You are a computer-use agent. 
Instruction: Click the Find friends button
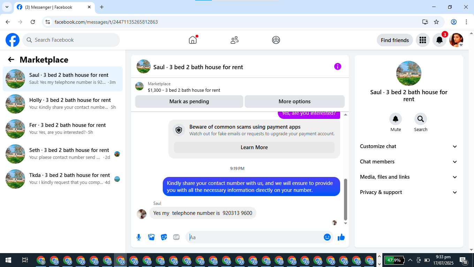395,40
